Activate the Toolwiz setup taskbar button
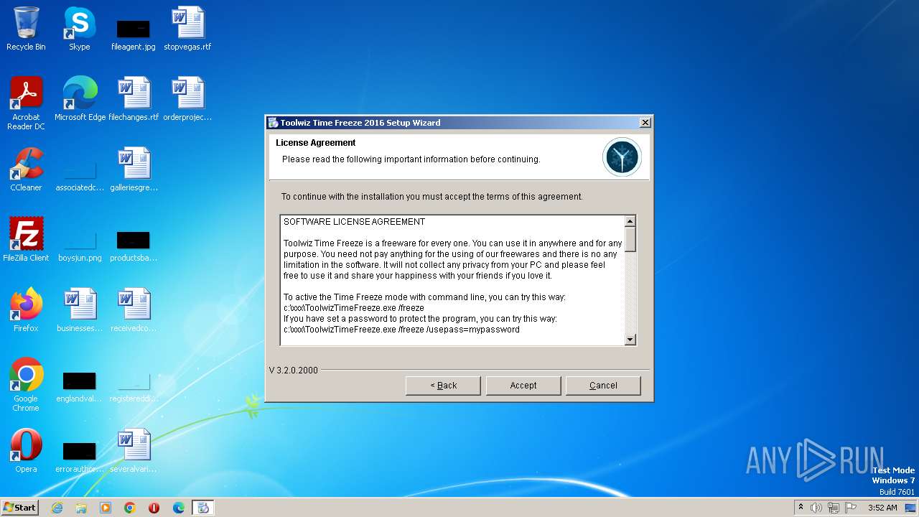Screen dimensions: 919x517 [203, 508]
